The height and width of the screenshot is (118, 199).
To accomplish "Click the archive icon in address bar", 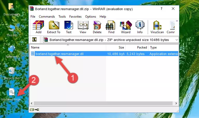I will tap(46, 40).
